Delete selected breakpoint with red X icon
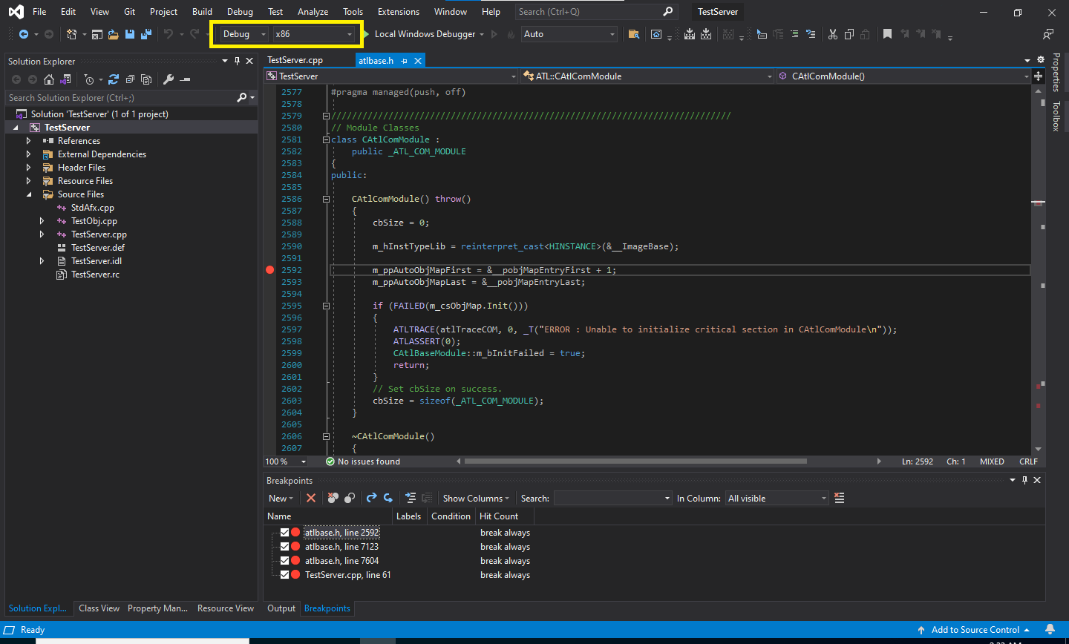Image resolution: width=1069 pixels, height=644 pixels. click(x=311, y=498)
